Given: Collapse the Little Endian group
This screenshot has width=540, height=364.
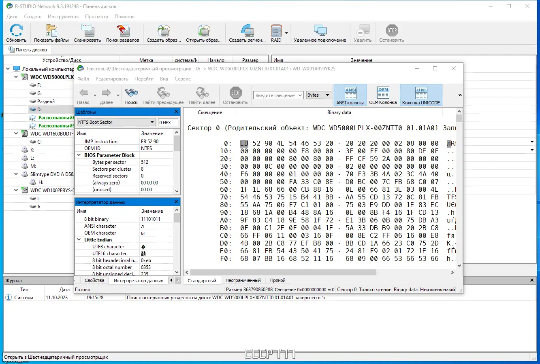Looking at the screenshot, I should [x=79, y=240].
